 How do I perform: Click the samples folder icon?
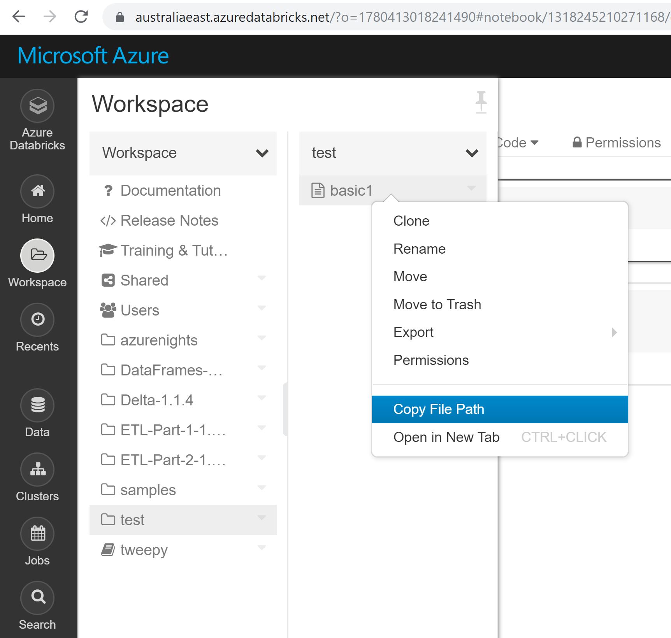click(x=108, y=489)
